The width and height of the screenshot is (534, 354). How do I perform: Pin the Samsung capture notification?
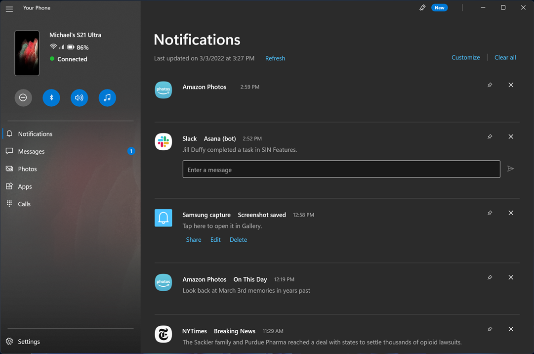(490, 213)
